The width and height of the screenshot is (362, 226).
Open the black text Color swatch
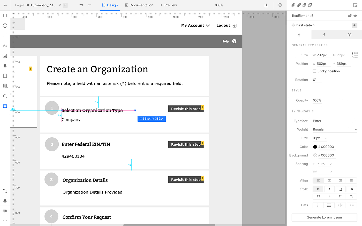[x=315, y=147]
